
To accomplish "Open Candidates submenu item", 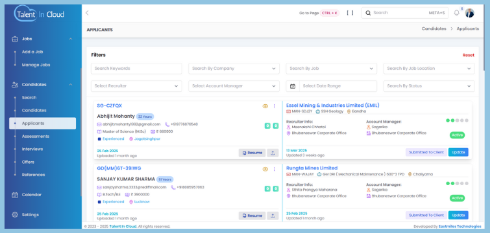I will (34, 110).
